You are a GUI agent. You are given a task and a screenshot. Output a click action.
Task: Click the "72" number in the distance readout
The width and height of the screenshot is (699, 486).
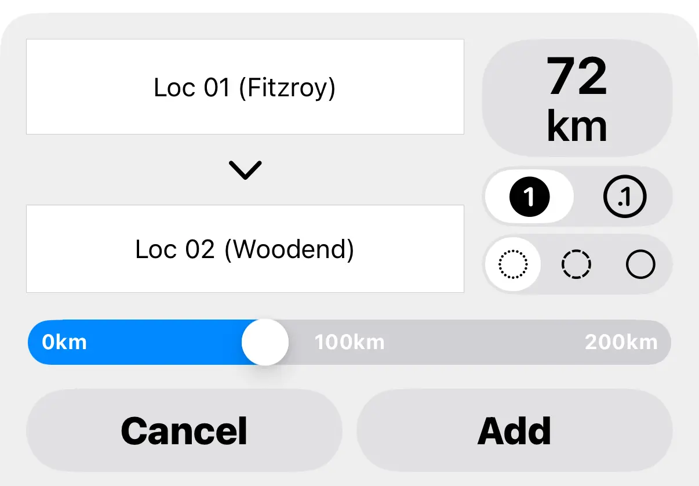point(577,77)
